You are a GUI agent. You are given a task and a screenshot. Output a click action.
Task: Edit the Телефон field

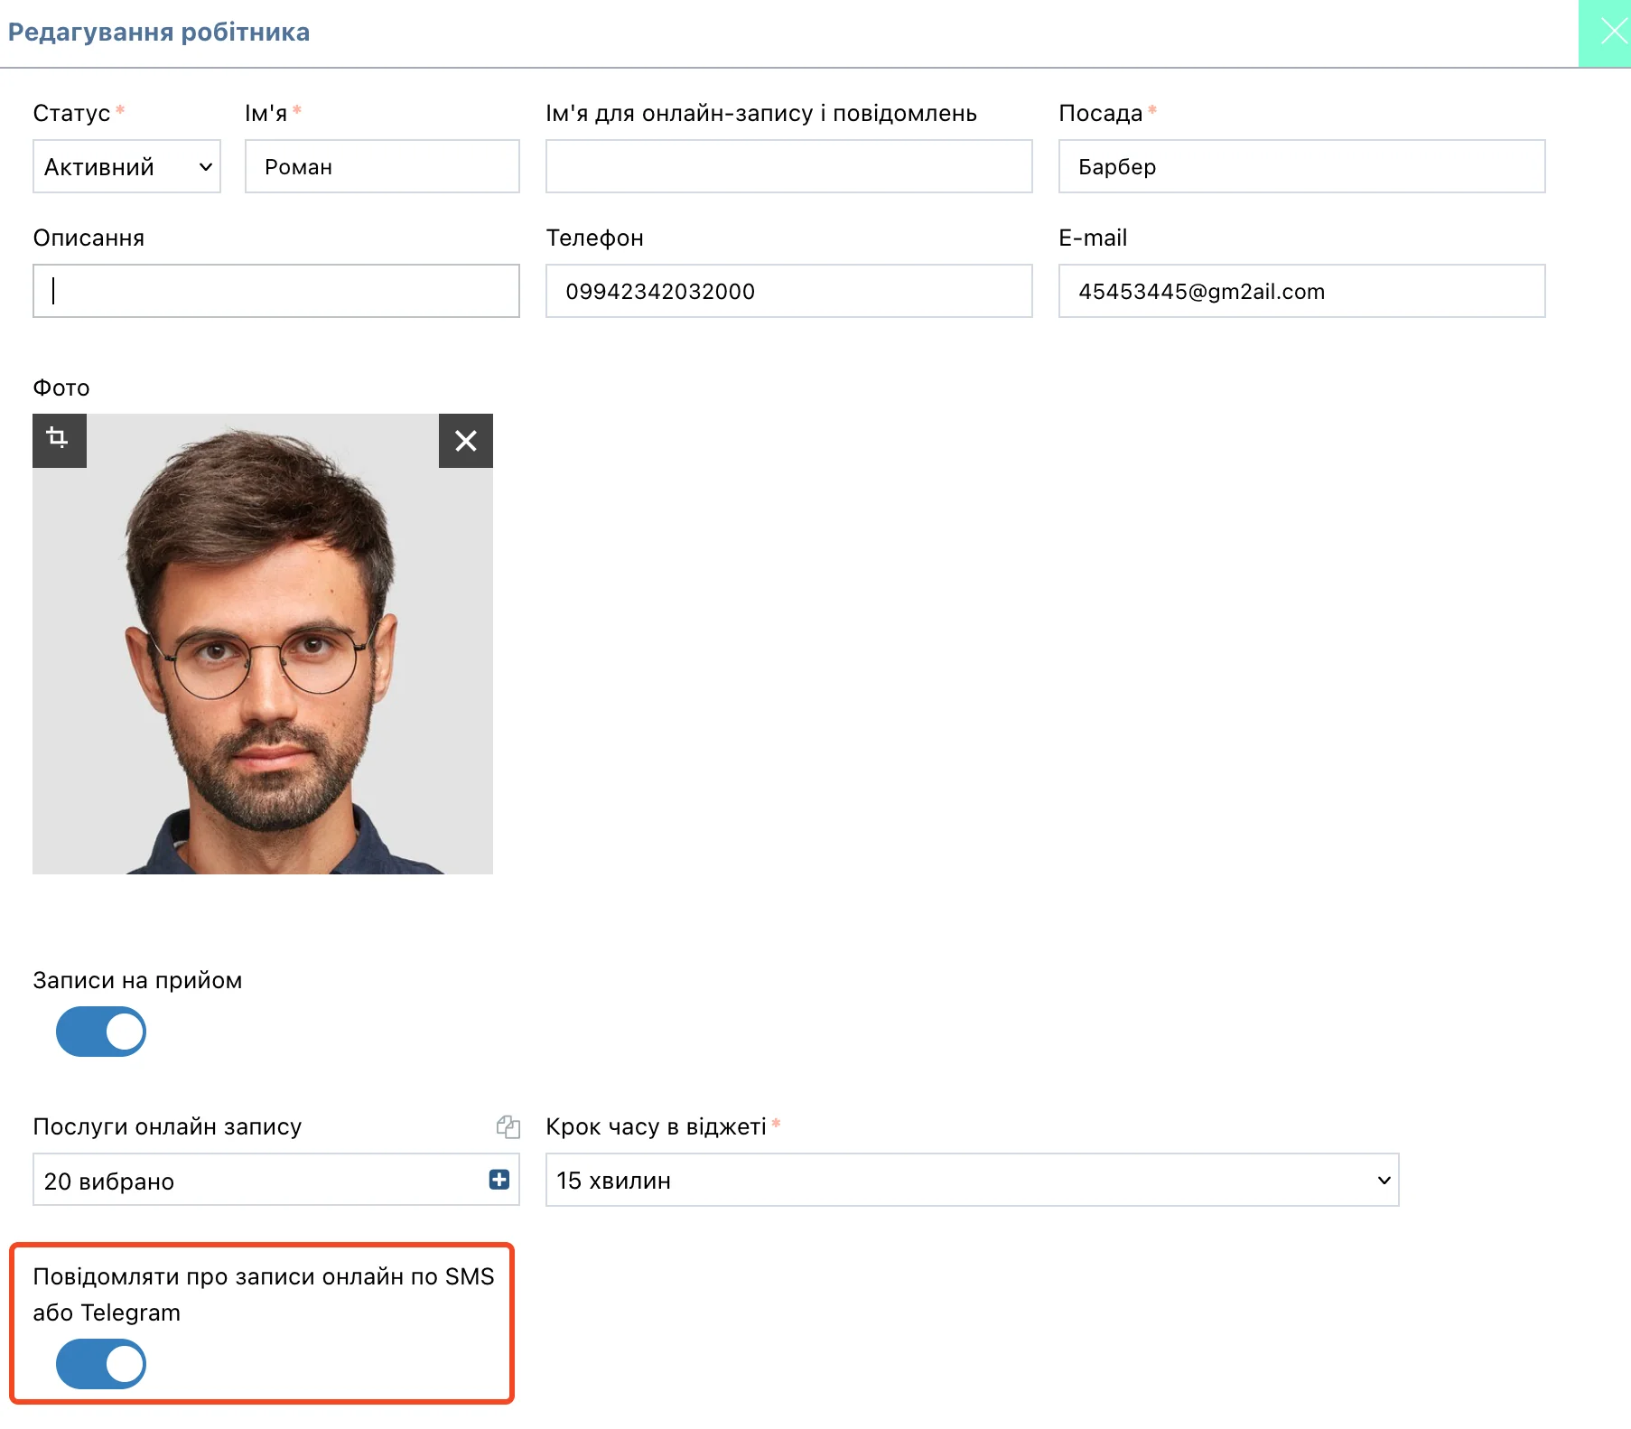point(789,291)
